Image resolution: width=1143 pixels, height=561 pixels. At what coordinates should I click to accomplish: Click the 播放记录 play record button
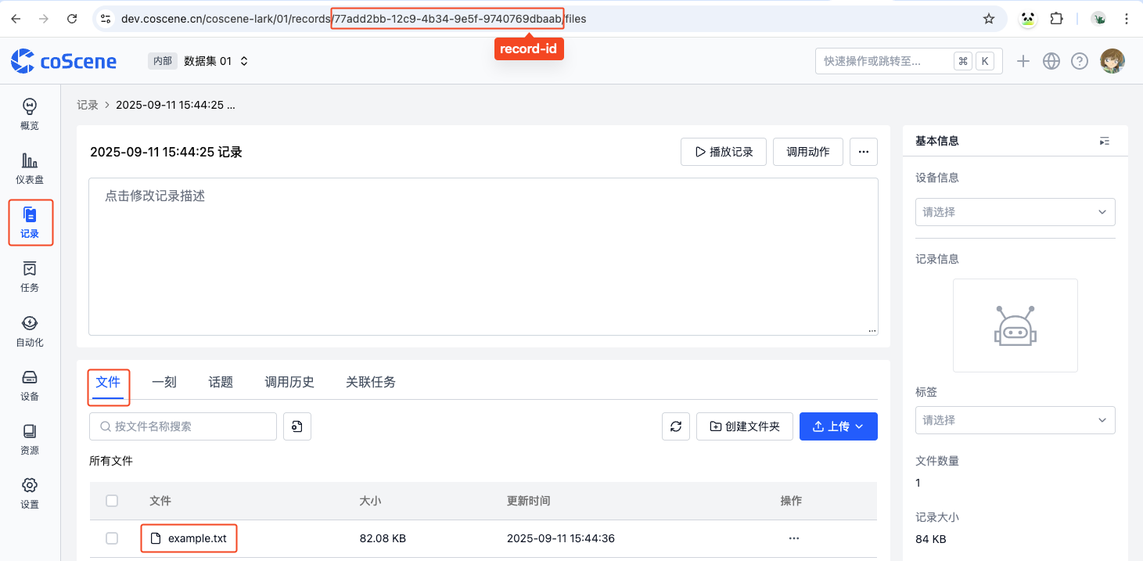pos(724,152)
